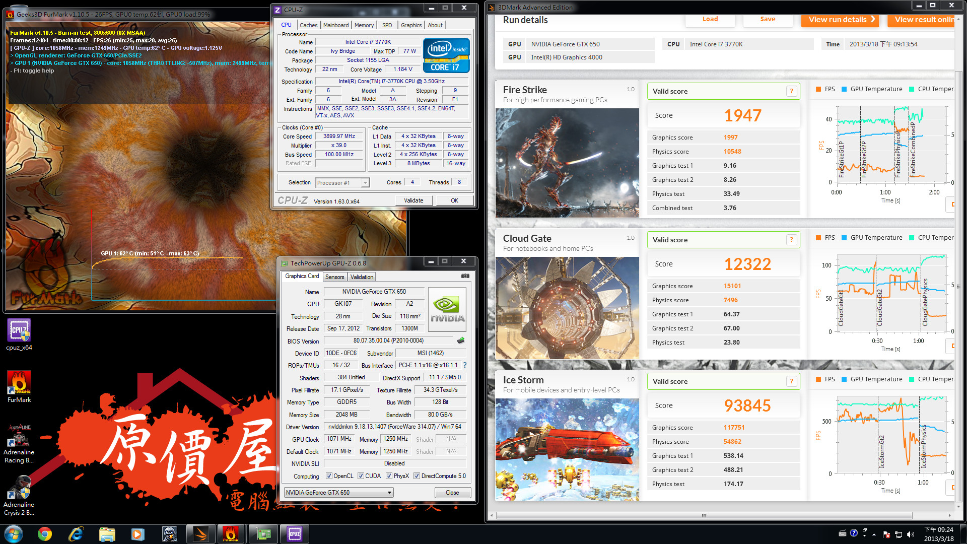Open the Ice Storm valid score help icon
The image size is (967, 544).
tap(791, 381)
